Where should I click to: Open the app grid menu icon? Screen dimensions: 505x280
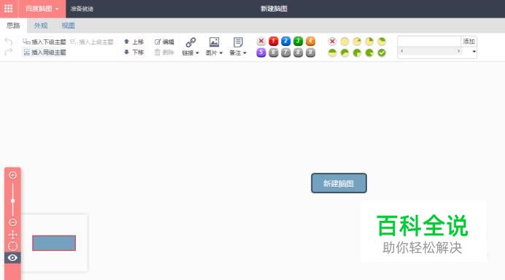click(x=9, y=9)
